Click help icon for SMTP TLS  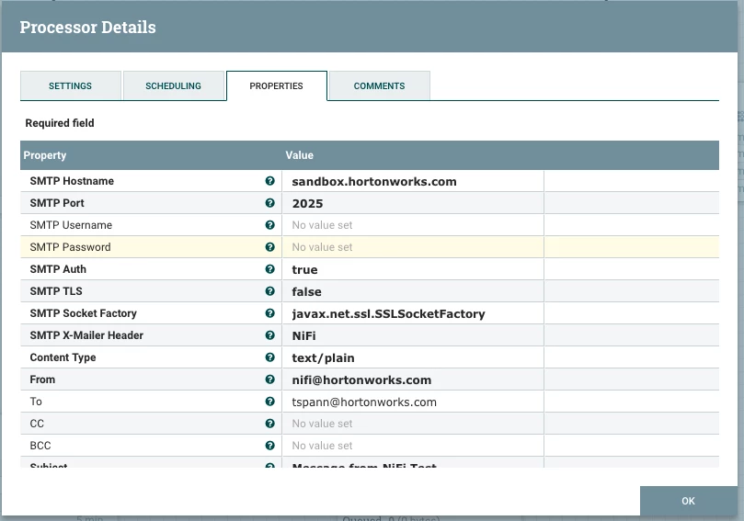point(270,291)
